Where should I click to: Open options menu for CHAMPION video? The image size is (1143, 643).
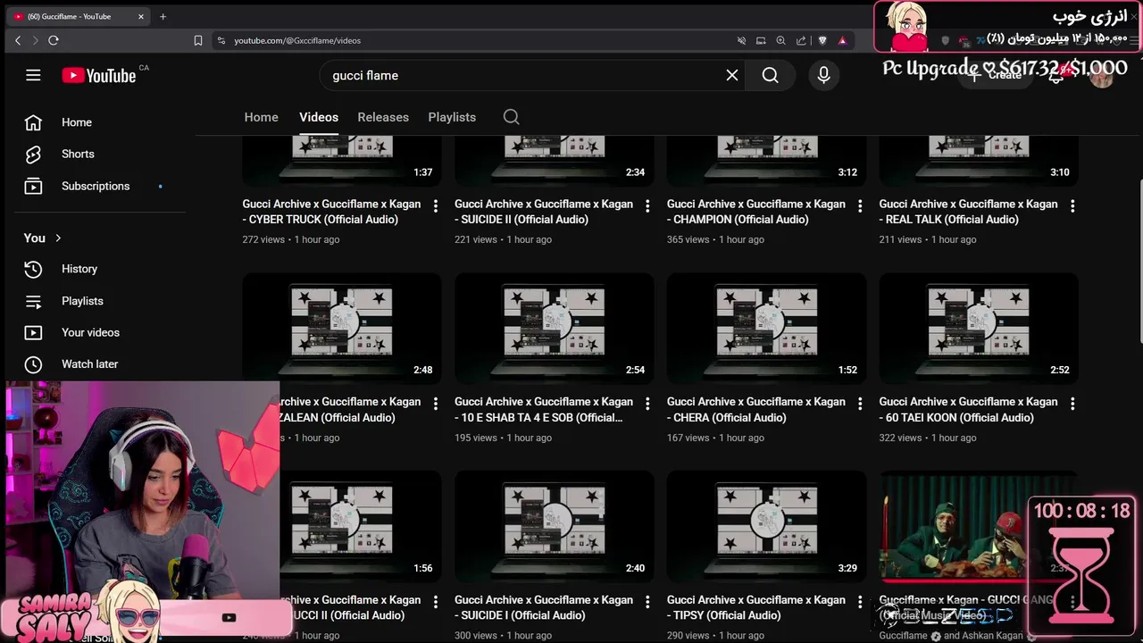[860, 205]
